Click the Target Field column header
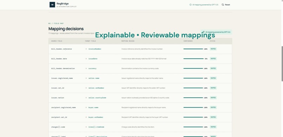The width and height of the screenshot is (283, 137). pos(90,41)
